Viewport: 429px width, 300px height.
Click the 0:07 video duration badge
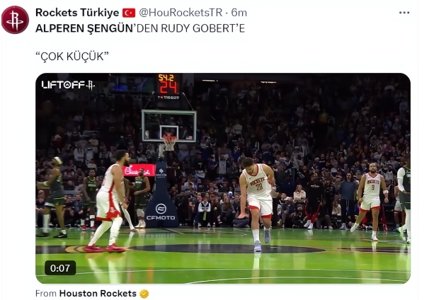(x=60, y=268)
